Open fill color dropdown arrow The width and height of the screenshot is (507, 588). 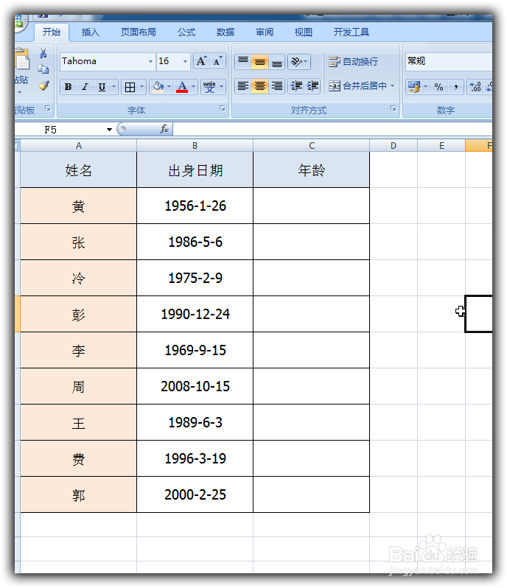(x=169, y=87)
